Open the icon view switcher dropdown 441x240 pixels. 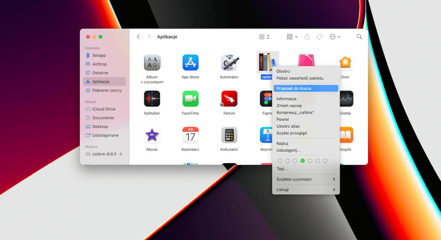click(x=264, y=37)
